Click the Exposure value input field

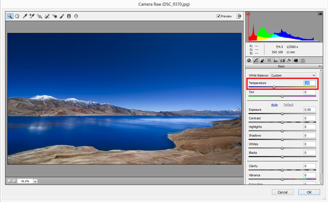coord(310,110)
